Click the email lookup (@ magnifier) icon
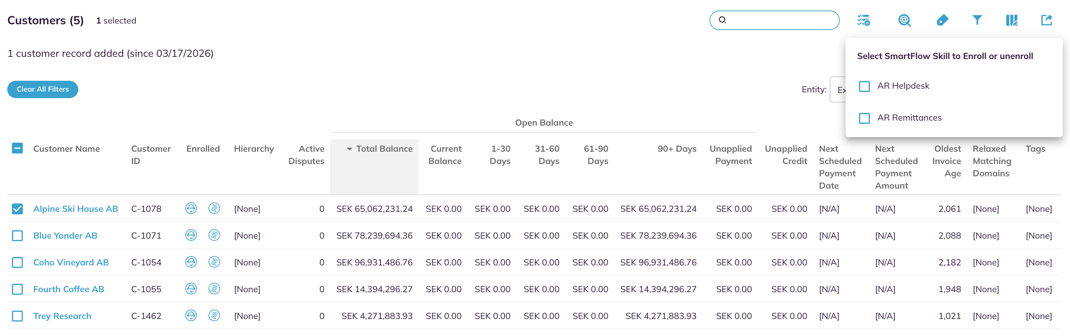Image resolution: width=1070 pixels, height=336 pixels. click(904, 20)
